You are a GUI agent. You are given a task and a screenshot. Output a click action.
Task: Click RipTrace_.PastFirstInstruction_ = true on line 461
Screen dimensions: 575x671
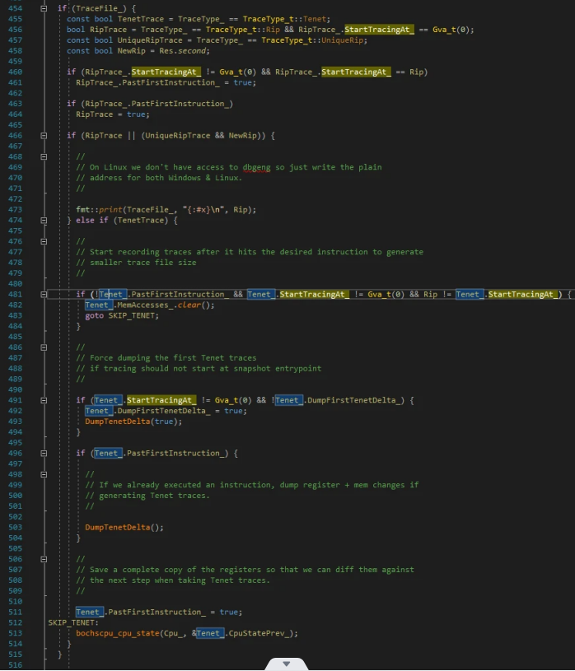coord(166,82)
